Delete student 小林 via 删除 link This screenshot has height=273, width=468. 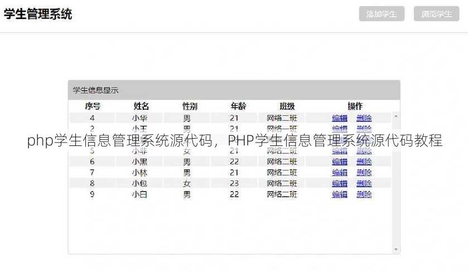pos(364,173)
